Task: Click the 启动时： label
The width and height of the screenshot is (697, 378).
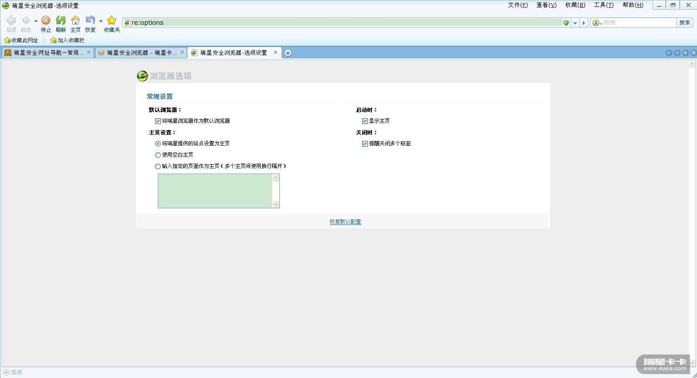Action: point(366,110)
